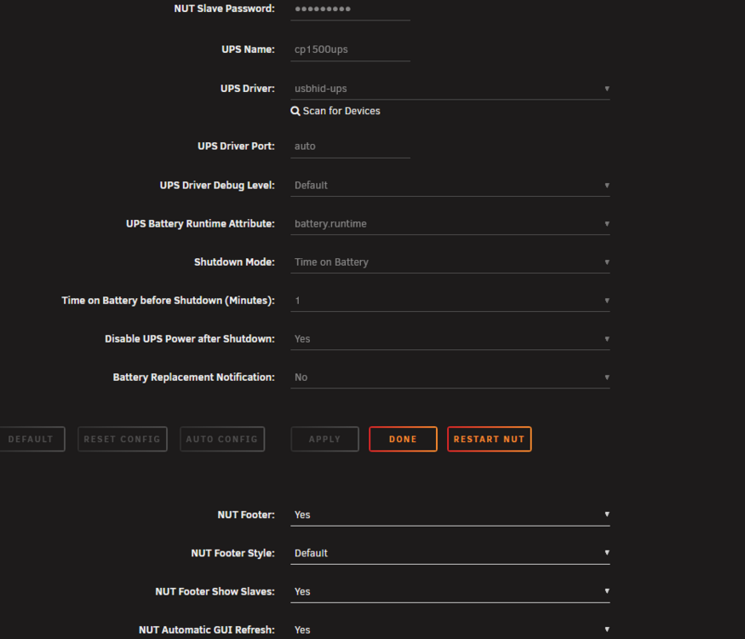Screen dimensions: 745x639
Task: Click the DEFAULT button
Action: [x=32, y=439]
